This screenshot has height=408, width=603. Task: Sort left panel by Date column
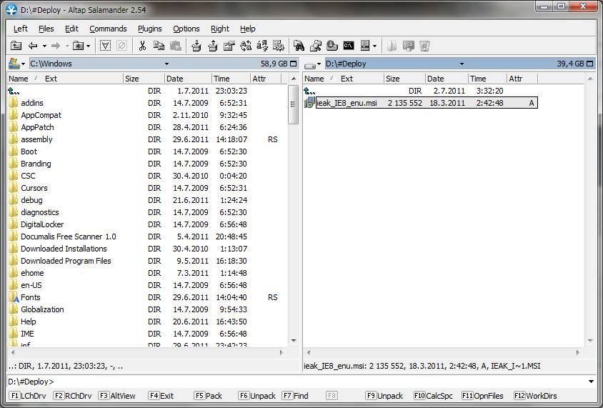point(175,79)
